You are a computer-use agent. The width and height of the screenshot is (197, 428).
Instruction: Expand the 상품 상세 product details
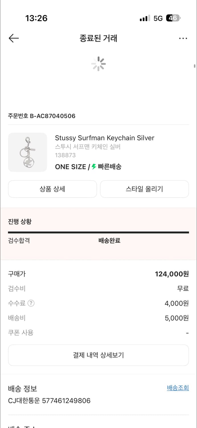pyautogui.click(x=52, y=189)
